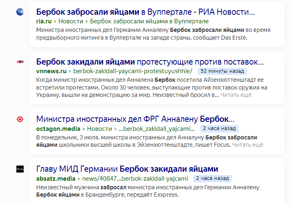Click the ria.ru domain link
The width and height of the screenshot is (291, 204).
point(44,21)
